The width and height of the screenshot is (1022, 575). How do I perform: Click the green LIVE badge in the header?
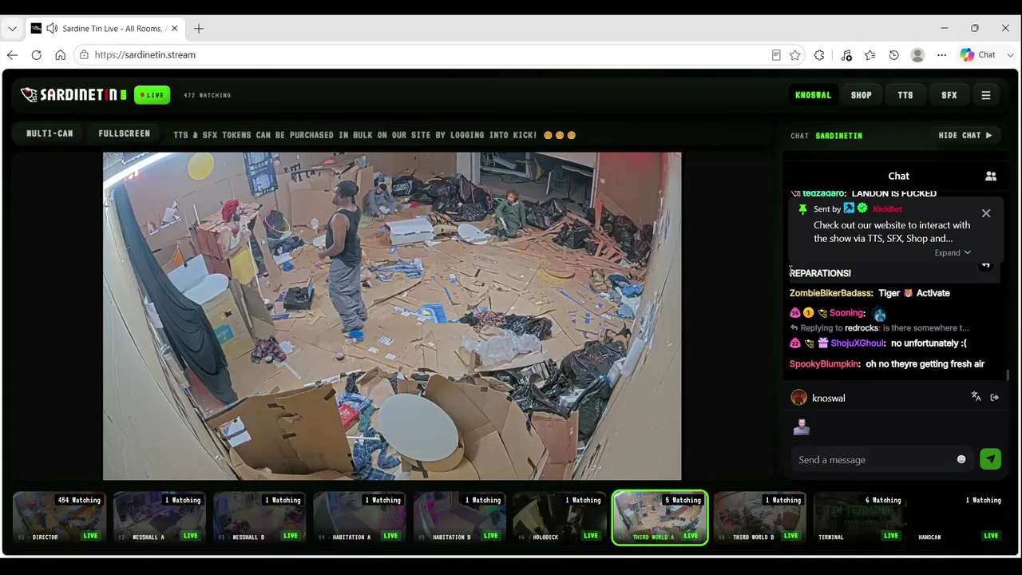[x=152, y=95]
